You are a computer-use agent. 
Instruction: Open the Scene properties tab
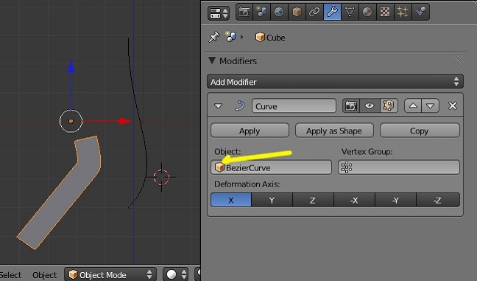click(261, 13)
